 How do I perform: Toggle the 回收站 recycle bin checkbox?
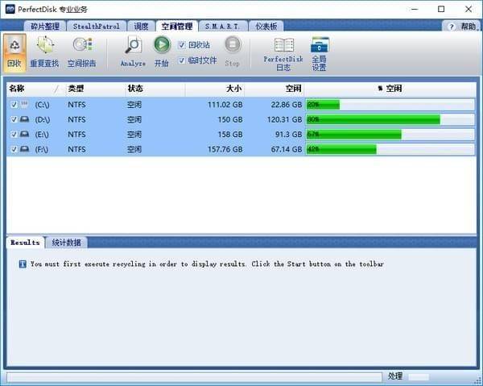tap(182, 45)
